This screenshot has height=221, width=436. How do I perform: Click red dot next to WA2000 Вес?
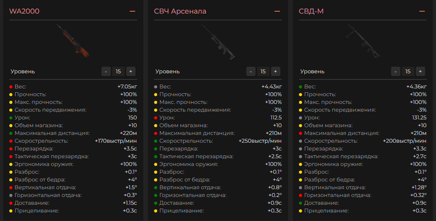point(11,87)
